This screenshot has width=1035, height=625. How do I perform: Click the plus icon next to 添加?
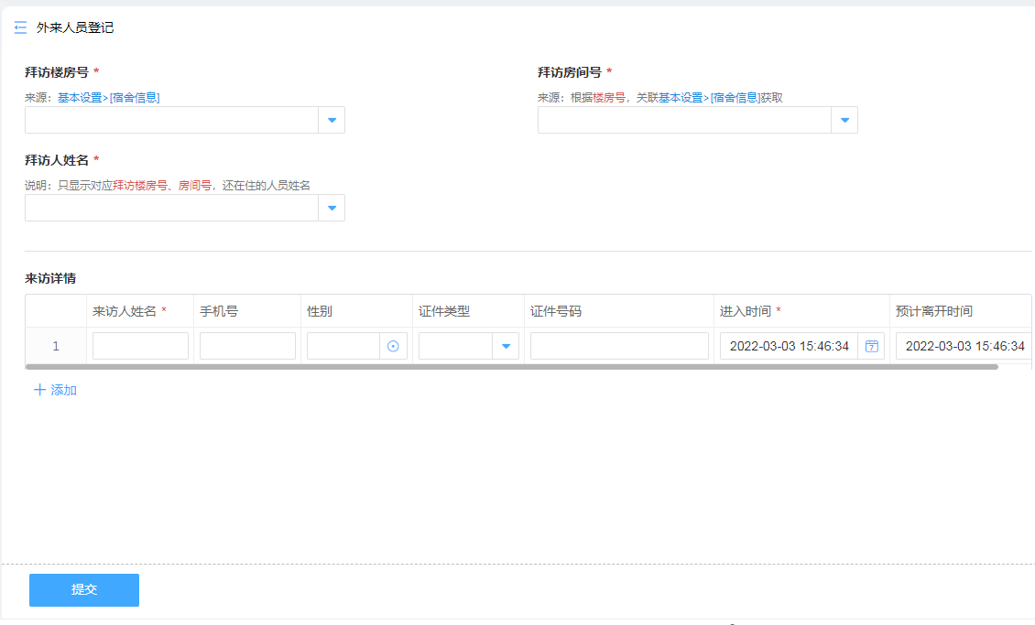[x=39, y=390]
